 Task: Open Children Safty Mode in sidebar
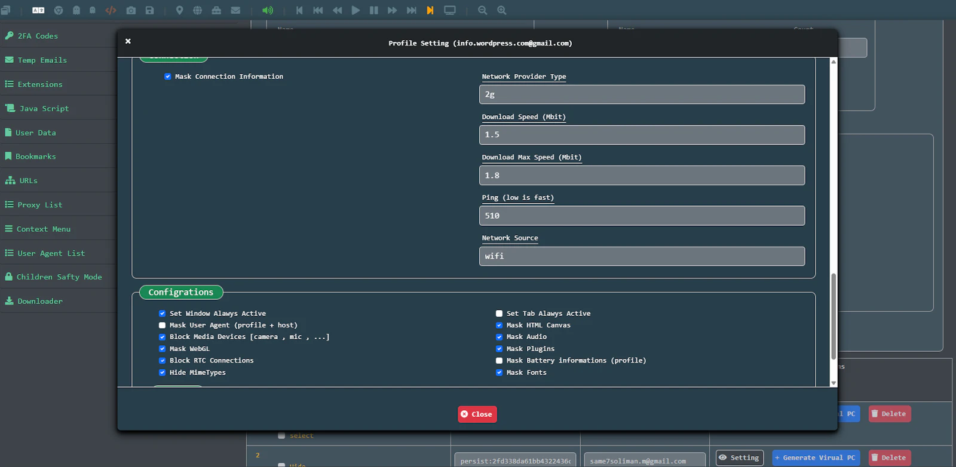click(58, 277)
